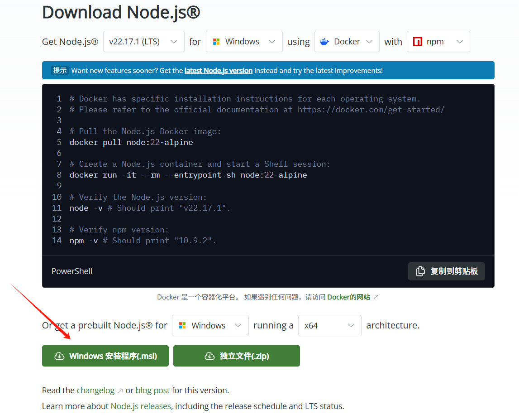This screenshot has width=519, height=415.
Task: Open the changelog link
Action: coord(95,391)
